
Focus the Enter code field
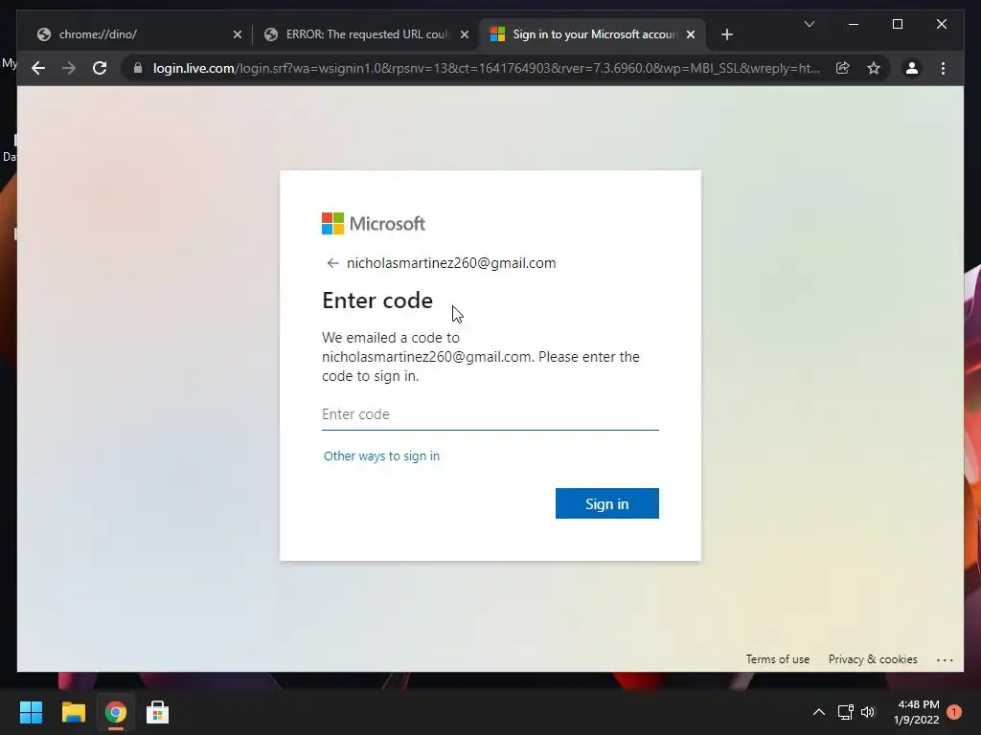pos(490,414)
